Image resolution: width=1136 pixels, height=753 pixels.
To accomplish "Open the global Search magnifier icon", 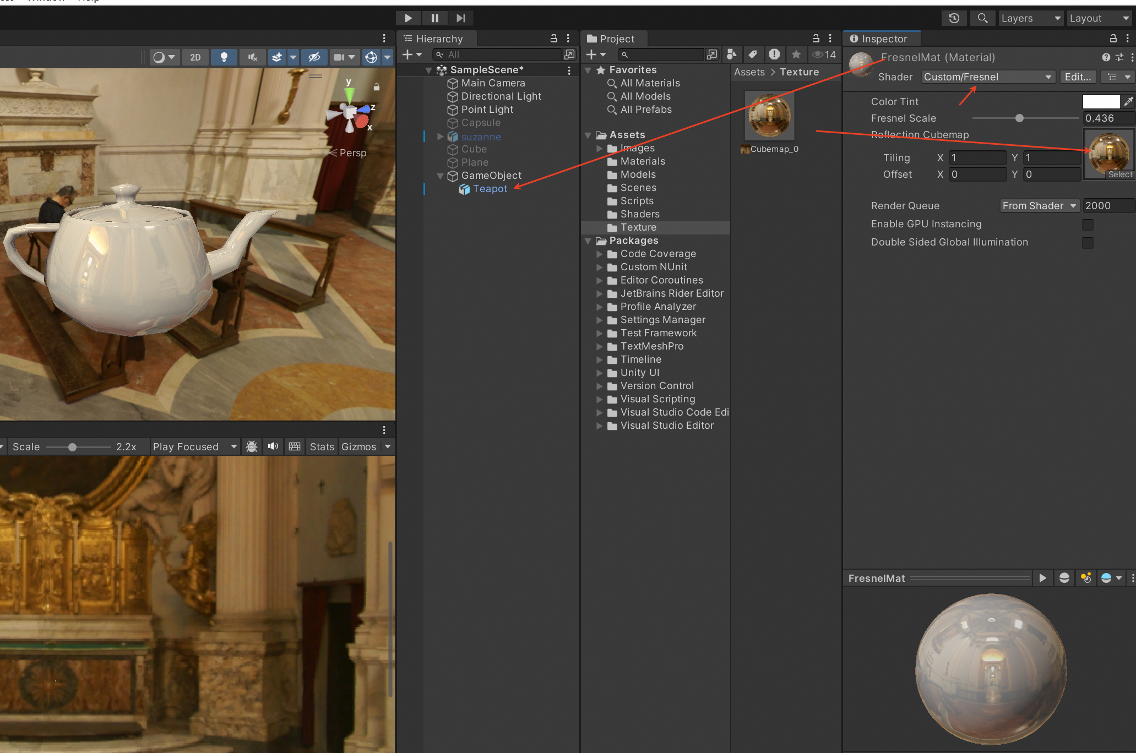I will [982, 18].
